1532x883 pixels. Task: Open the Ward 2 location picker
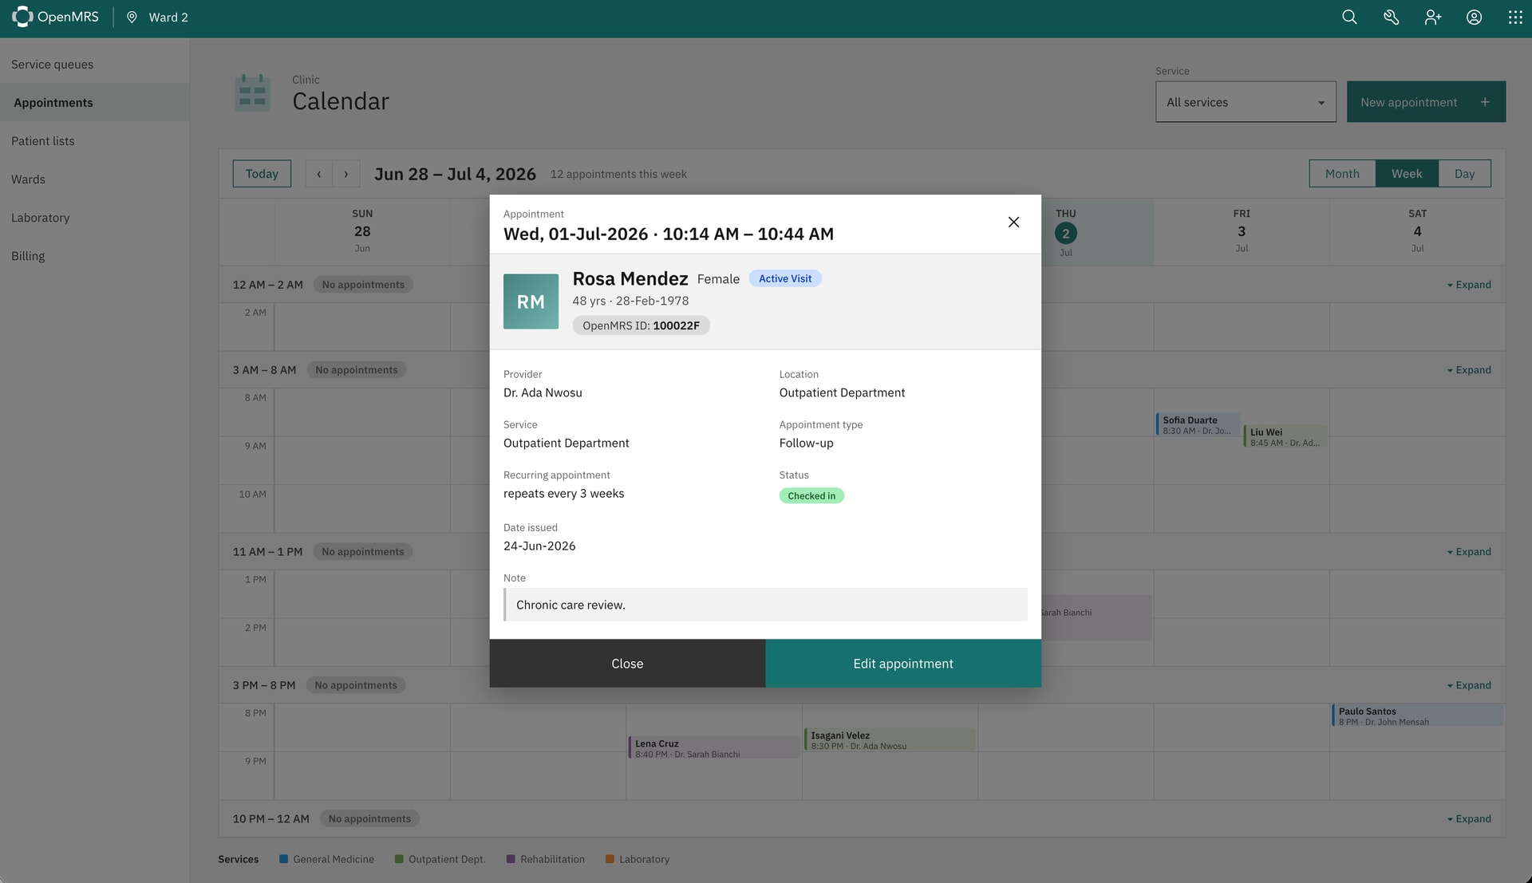point(158,17)
